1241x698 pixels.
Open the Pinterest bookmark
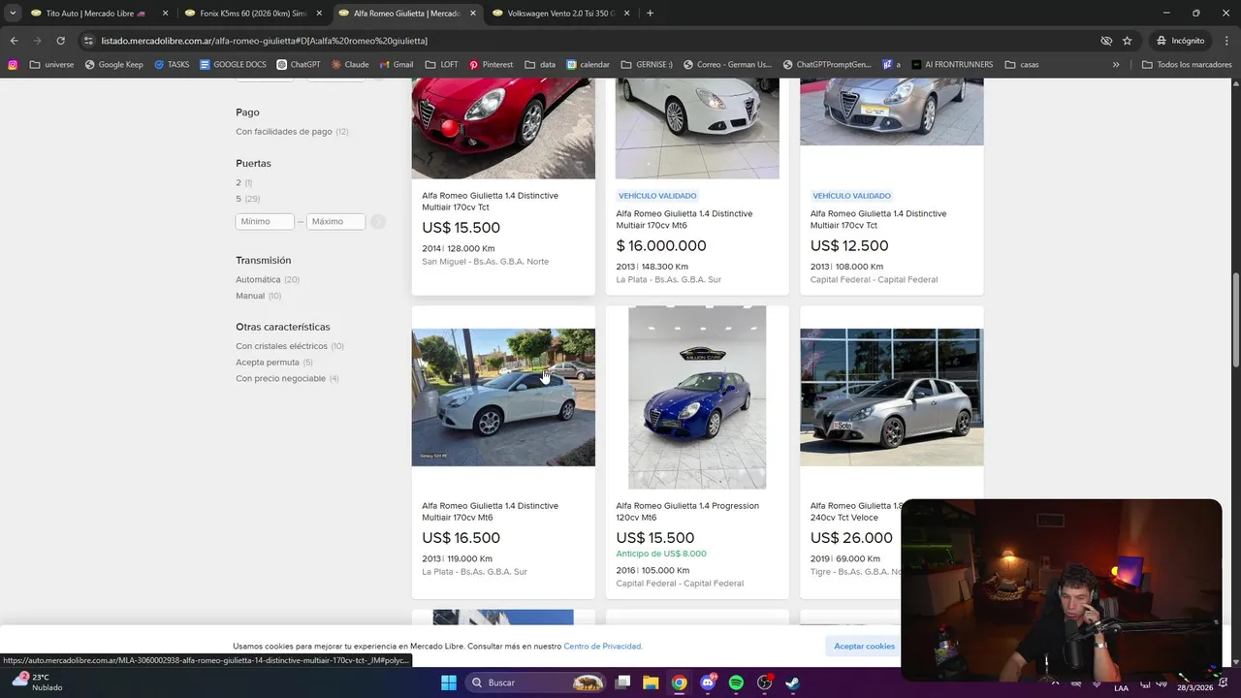[x=491, y=65]
